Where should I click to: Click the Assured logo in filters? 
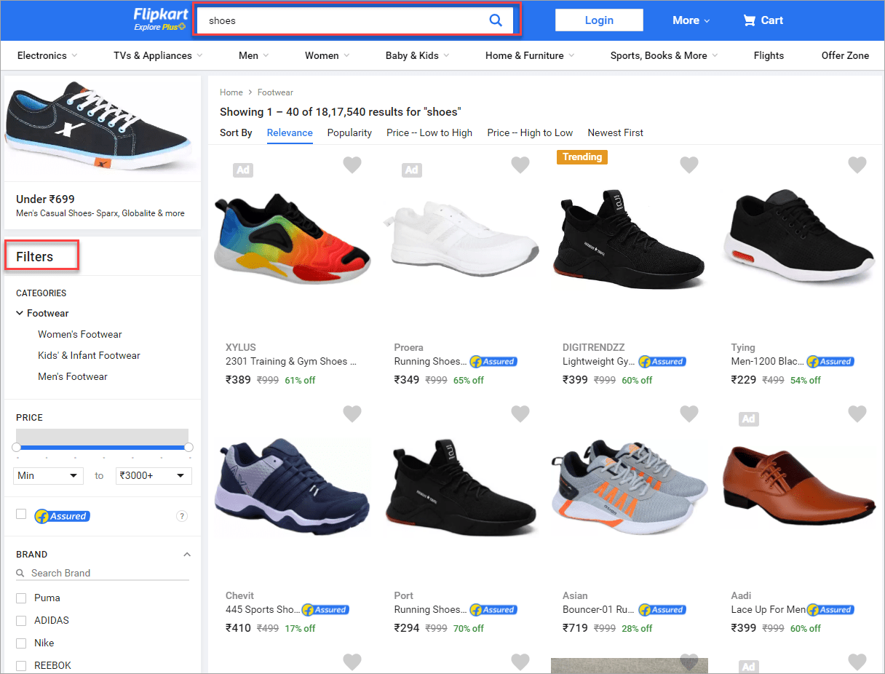(x=61, y=516)
